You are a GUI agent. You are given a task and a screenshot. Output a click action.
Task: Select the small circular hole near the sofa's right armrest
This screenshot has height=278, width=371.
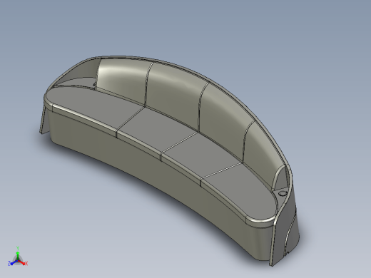pos(283,194)
